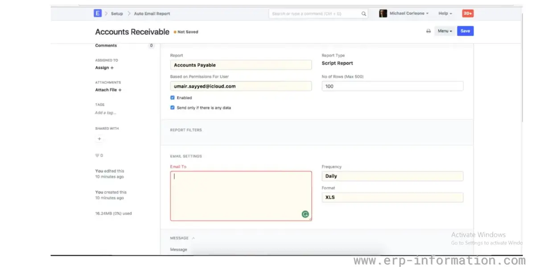Screen dimensions: 535x267
Task: Open the Michael Corleone user menu
Action: 409,13
